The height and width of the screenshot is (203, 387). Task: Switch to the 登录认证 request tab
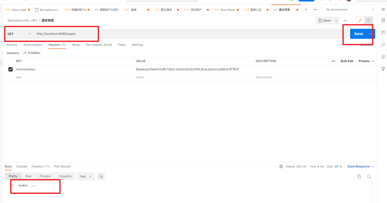click(x=256, y=10)
